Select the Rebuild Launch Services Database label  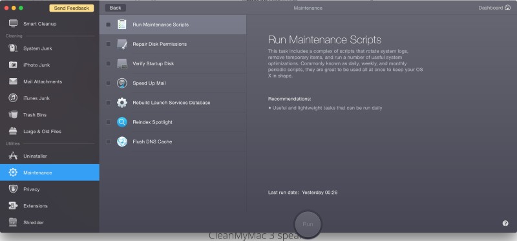(x=171, y=103)
